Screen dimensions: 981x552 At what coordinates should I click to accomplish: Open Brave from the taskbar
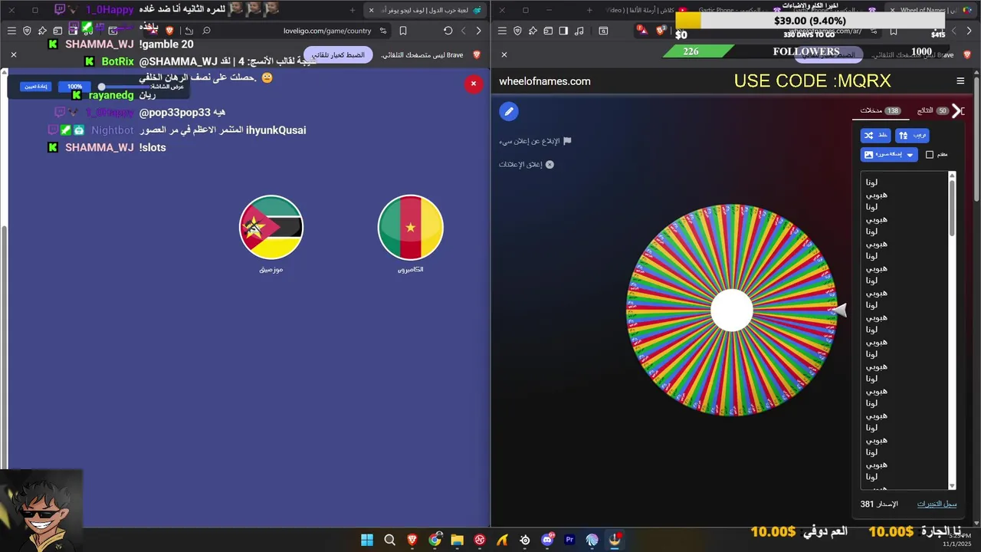tap(412, 540)
